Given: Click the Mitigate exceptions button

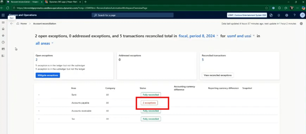Looking at the screenshot, I should 48,75.
